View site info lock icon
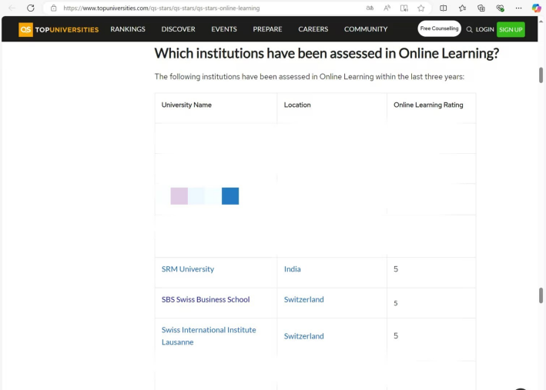 click(x=53, y=8)
